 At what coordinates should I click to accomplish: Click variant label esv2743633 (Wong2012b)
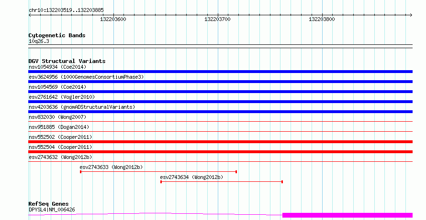point(111,167)
